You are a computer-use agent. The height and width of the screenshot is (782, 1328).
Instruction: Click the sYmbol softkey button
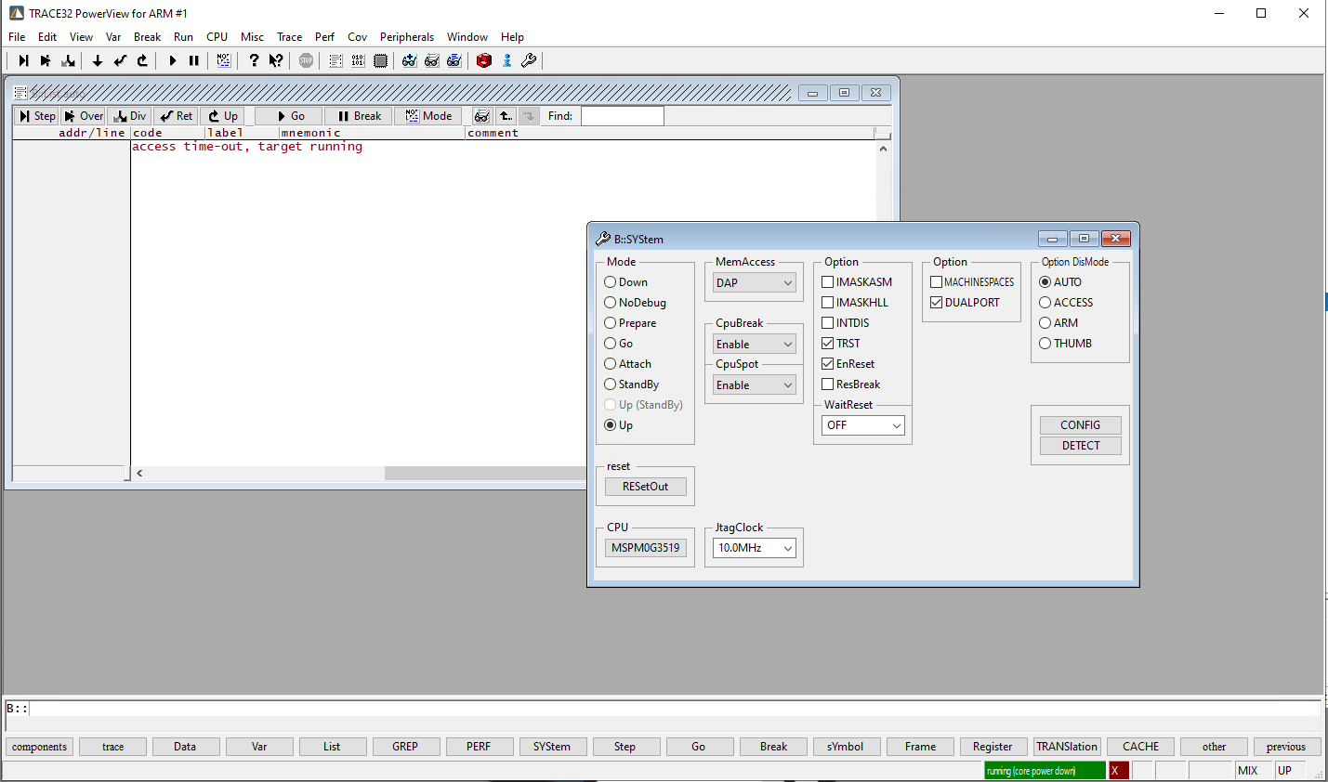845,747
